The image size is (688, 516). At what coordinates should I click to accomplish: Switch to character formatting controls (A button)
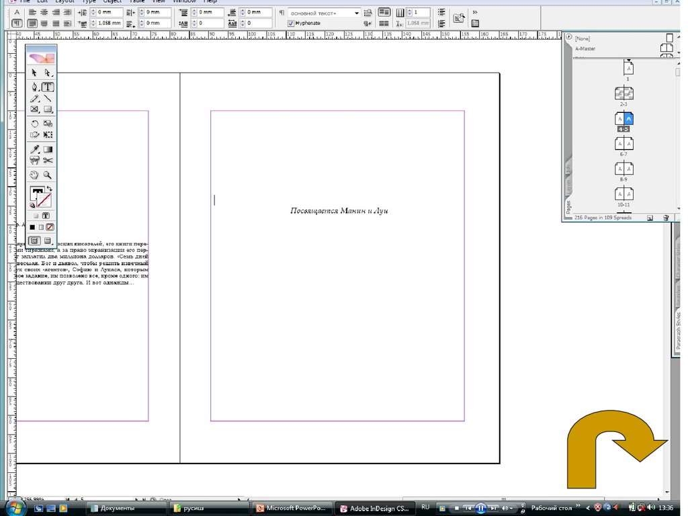click(x=17, y=12)
